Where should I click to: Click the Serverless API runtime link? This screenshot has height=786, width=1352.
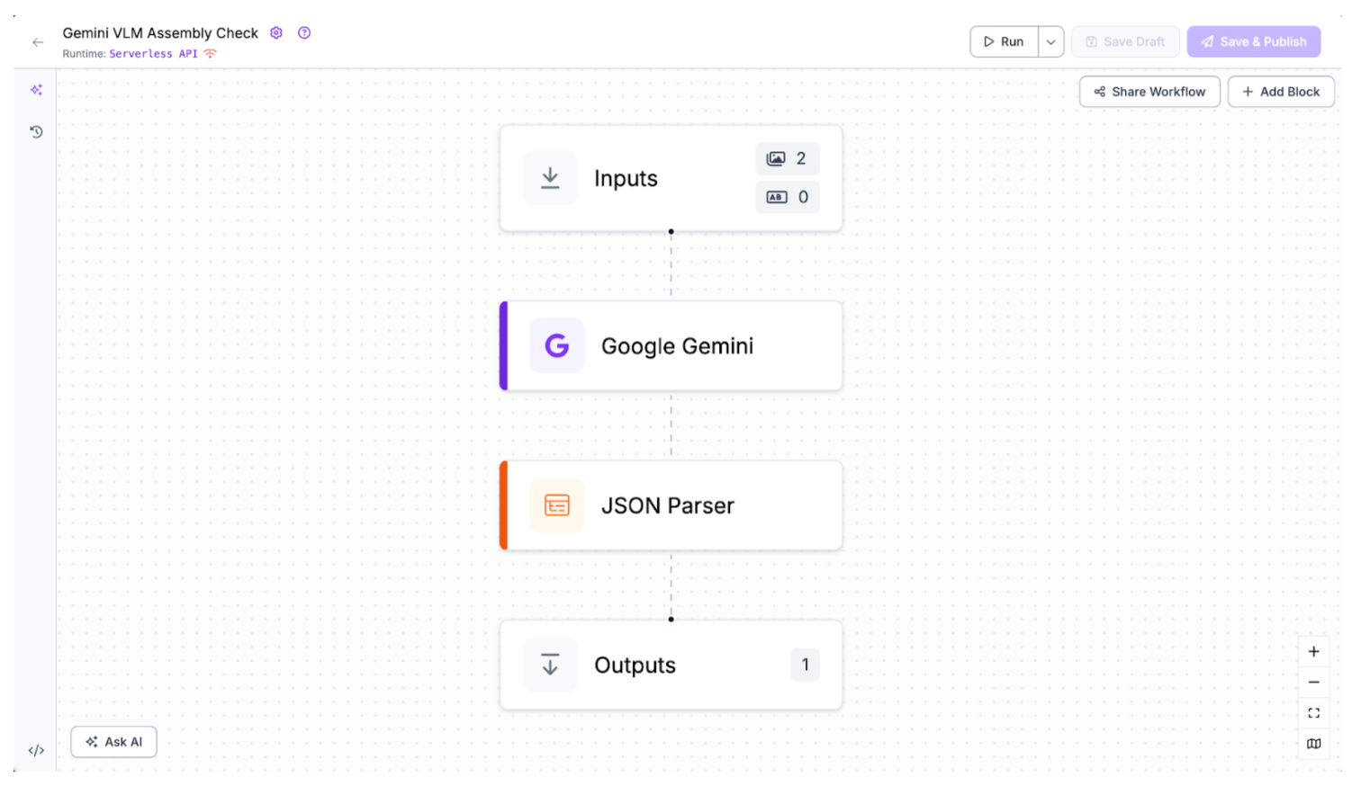point(153,54)
